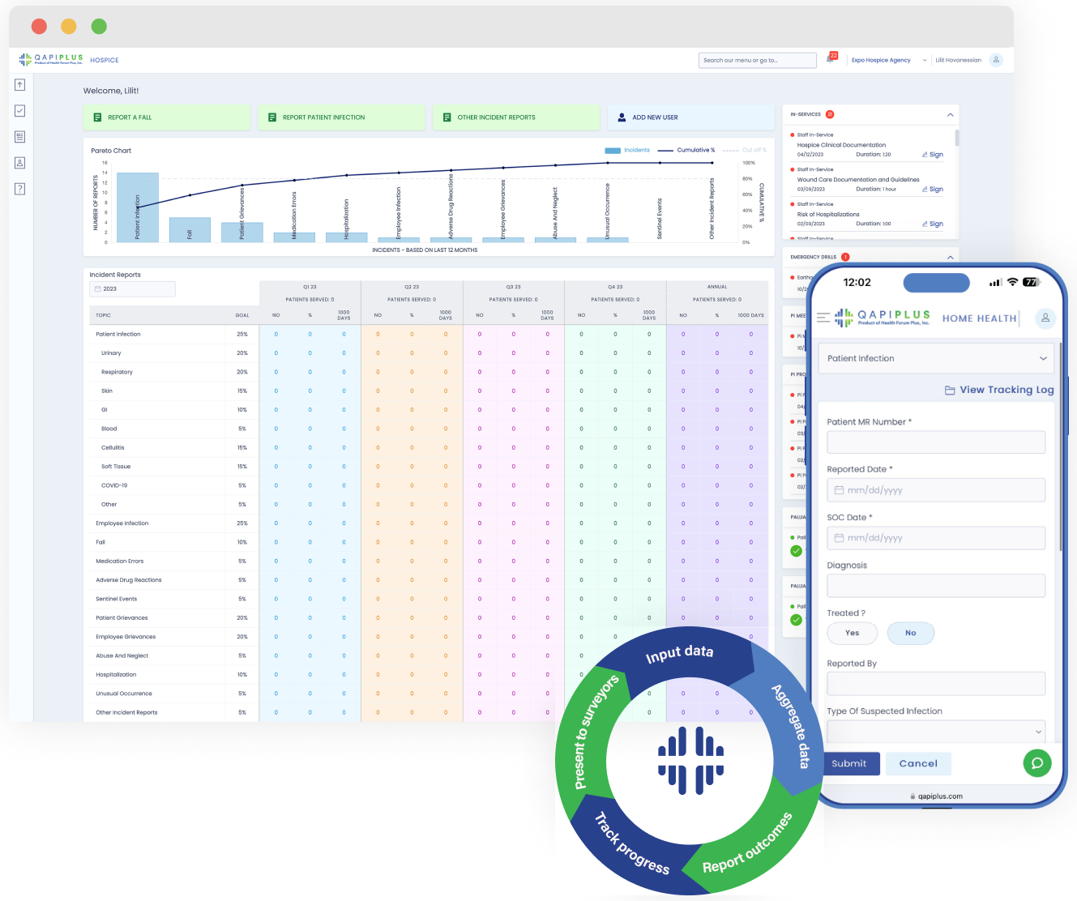Viewport: 1077px width, 901px height.
Task: Click the calendar icon in Reported Date field
Action: 839,490
